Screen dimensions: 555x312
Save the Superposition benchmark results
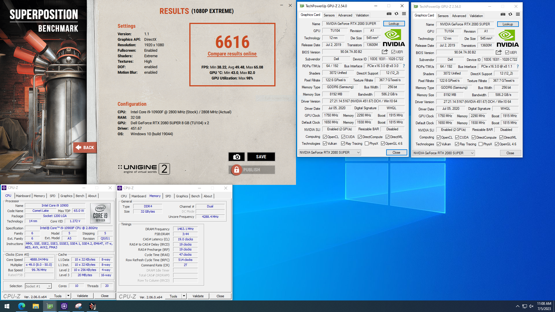pos(261,157)
